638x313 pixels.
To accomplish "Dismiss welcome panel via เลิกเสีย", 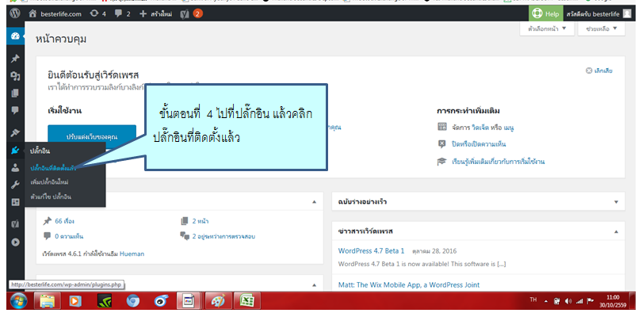I will coord(599,71).
